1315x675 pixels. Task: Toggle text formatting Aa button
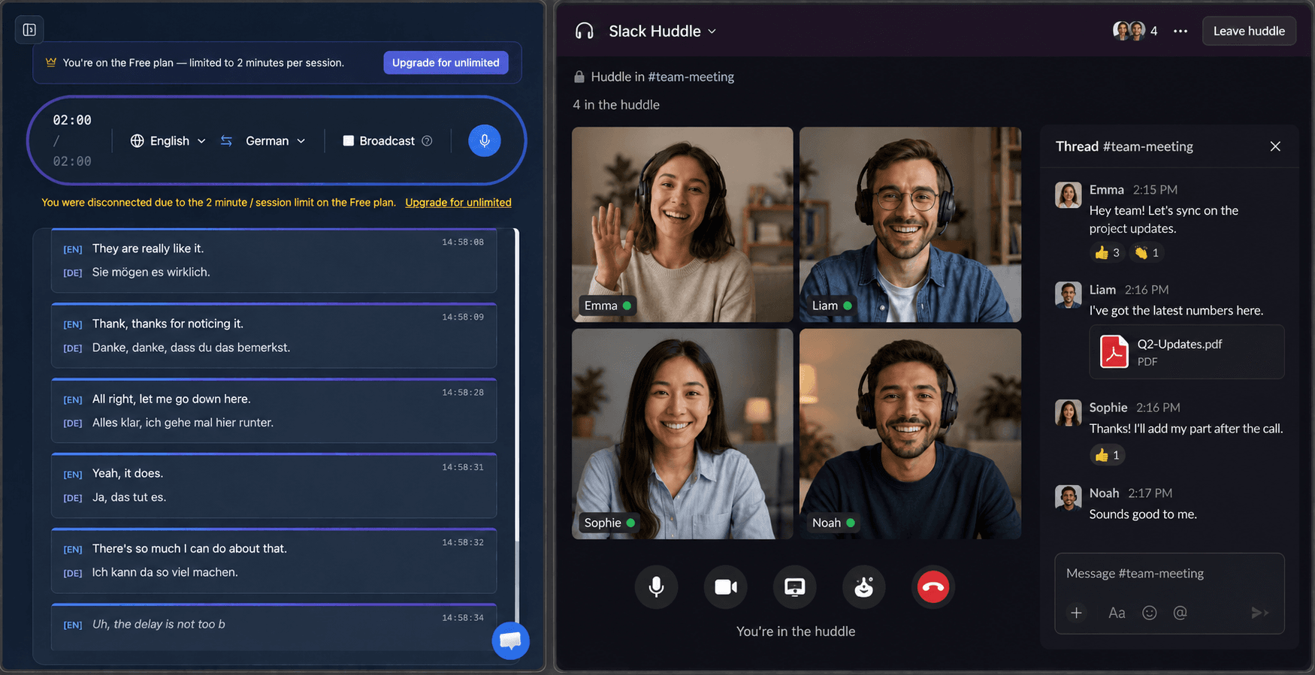[x=1117, y=613]
